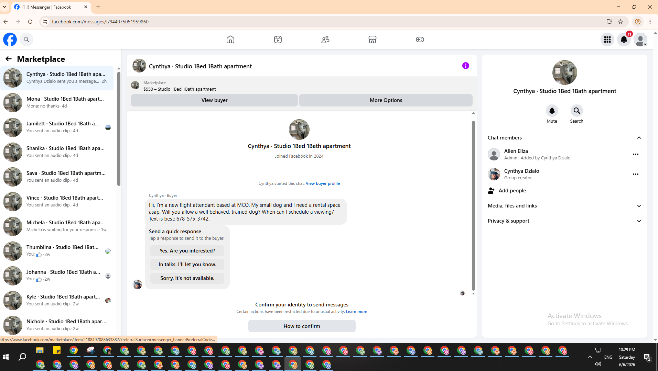Click the listing thumbnail in the conversation header
Viewport: 658px width, 371px height.
[x=139, y=66]
